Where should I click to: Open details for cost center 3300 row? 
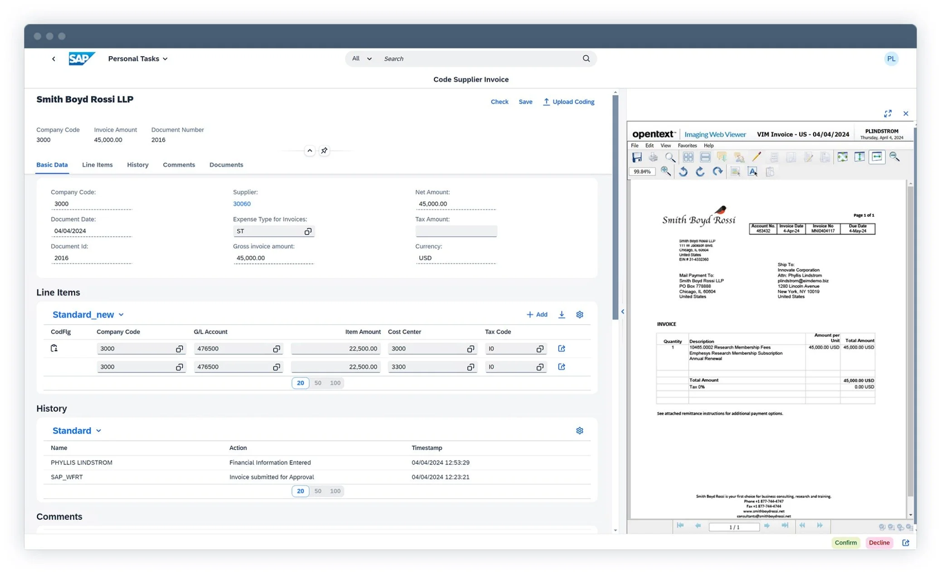(562, 367)
